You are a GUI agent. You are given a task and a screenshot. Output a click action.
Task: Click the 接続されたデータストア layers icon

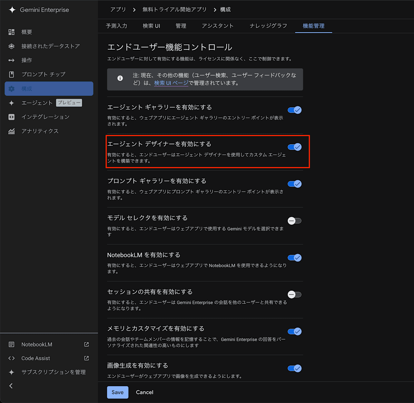coord(11,46)
